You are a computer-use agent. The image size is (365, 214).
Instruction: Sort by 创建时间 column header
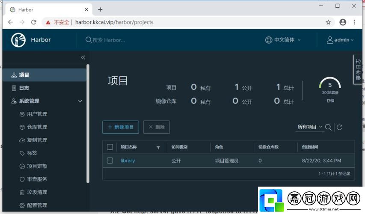[310, 147]
